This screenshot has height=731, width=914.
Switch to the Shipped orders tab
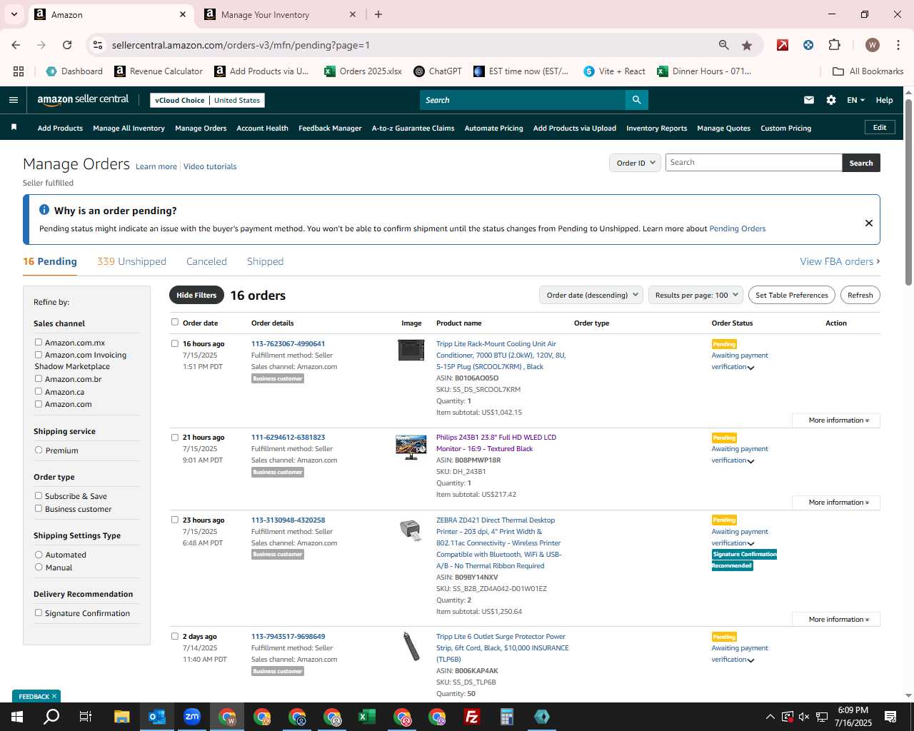[265, 261]
